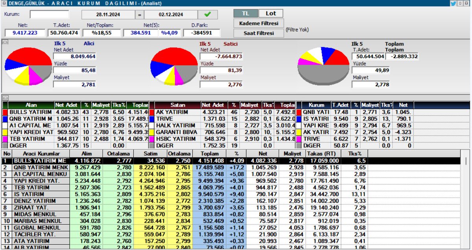Screen dimensions: 472x250
Task: Pick red swatch beside AK YATIRIM in Satan
Action: (151, 112)
